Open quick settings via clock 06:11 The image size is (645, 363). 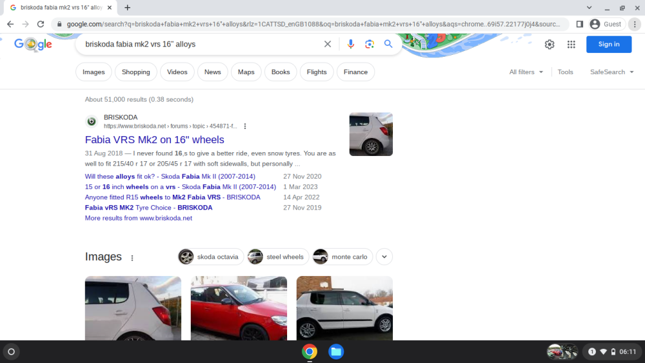pos(628,352)
